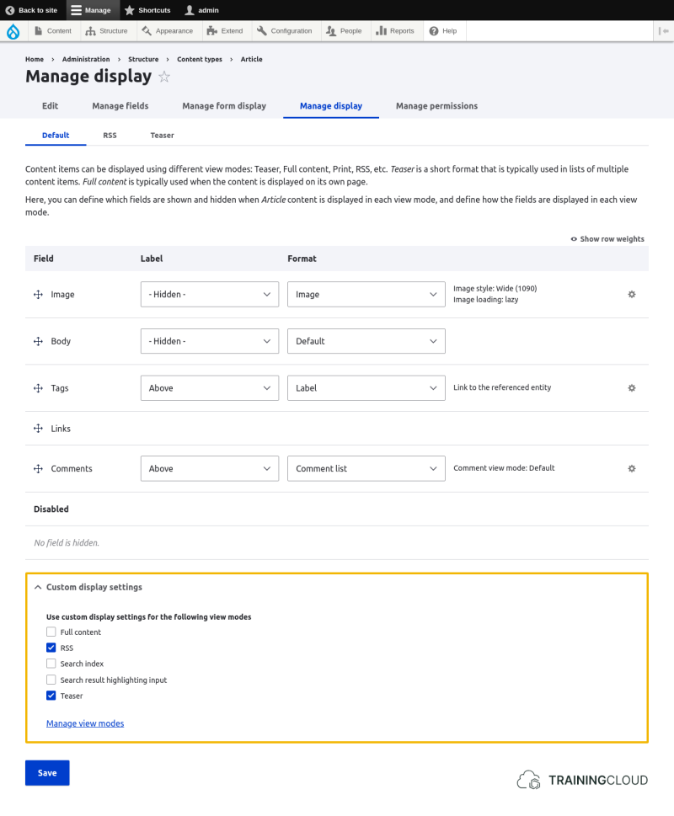
Task: Click the Structure hierarchy icon
Action: pyautogui.click(x=90, y=30)
